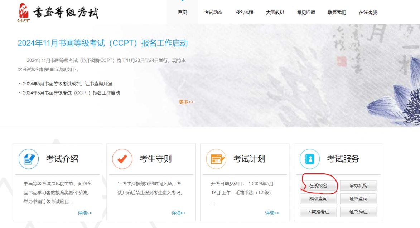
Task: Click 详细>> in the 考试介绍 card
Action: coord(85,213)
